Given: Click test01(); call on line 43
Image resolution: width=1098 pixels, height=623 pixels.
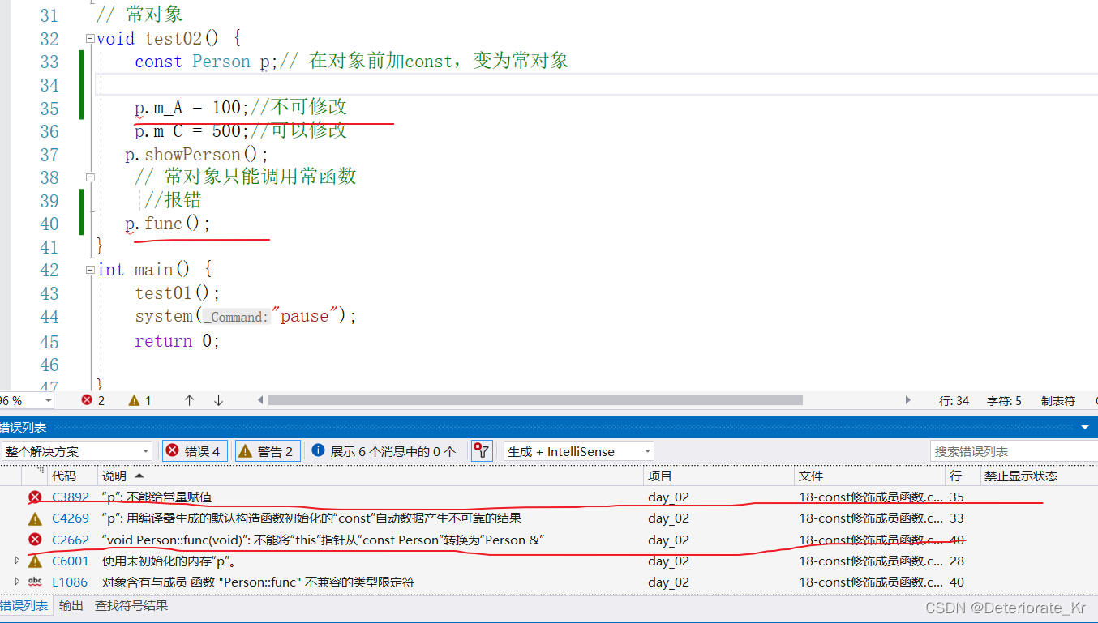Looking at the screenshot, I should [x=178, y=293].
